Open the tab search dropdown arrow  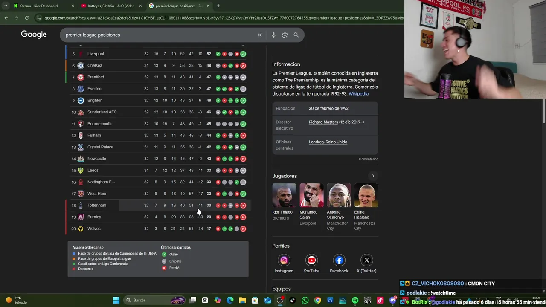(x=6, y=6)
